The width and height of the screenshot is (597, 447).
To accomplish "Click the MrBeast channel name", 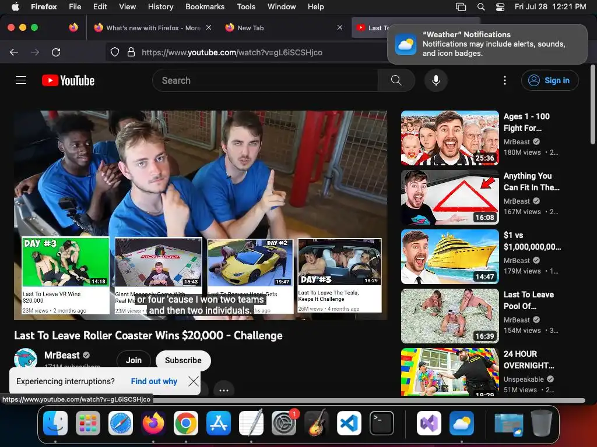I will (x=62, y=355).
